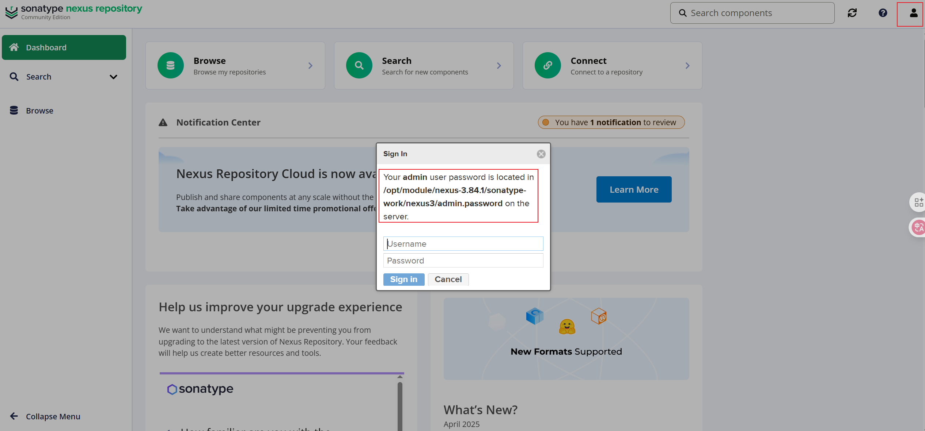Open the Connect card arrow
Screen dimensions: 925x431
687,66
